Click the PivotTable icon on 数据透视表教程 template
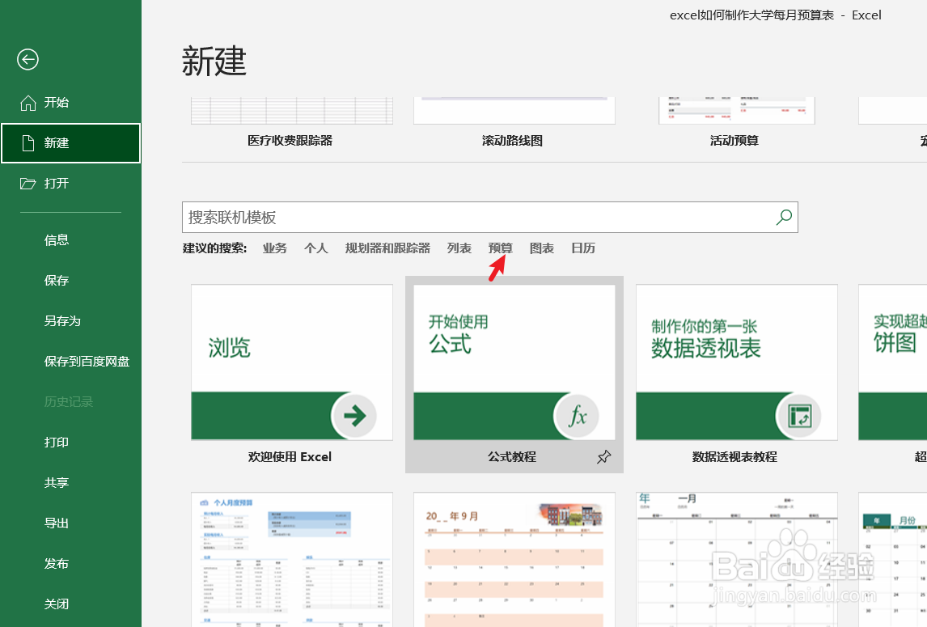This screenshot has height=627, width=927. [x=798, y=416]
